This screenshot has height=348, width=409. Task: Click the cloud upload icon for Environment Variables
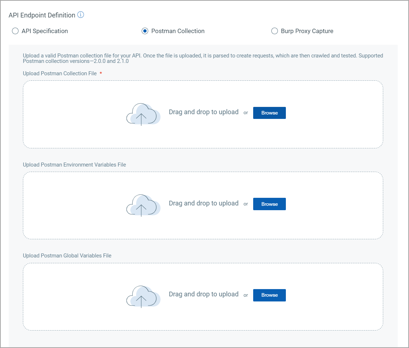click(143, 205)
